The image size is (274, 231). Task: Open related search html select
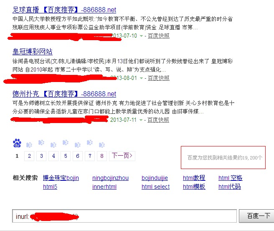155,187
